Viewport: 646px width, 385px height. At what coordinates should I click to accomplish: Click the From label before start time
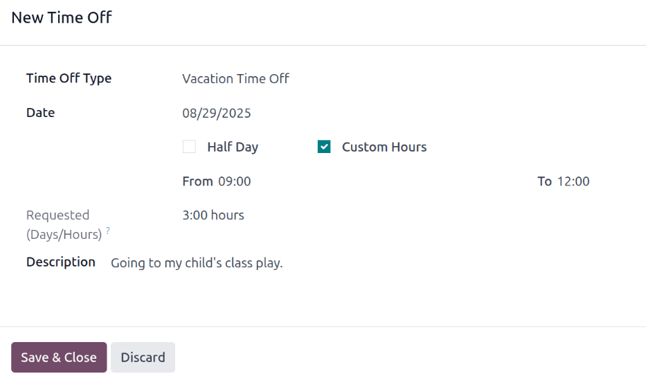(197, 181)
